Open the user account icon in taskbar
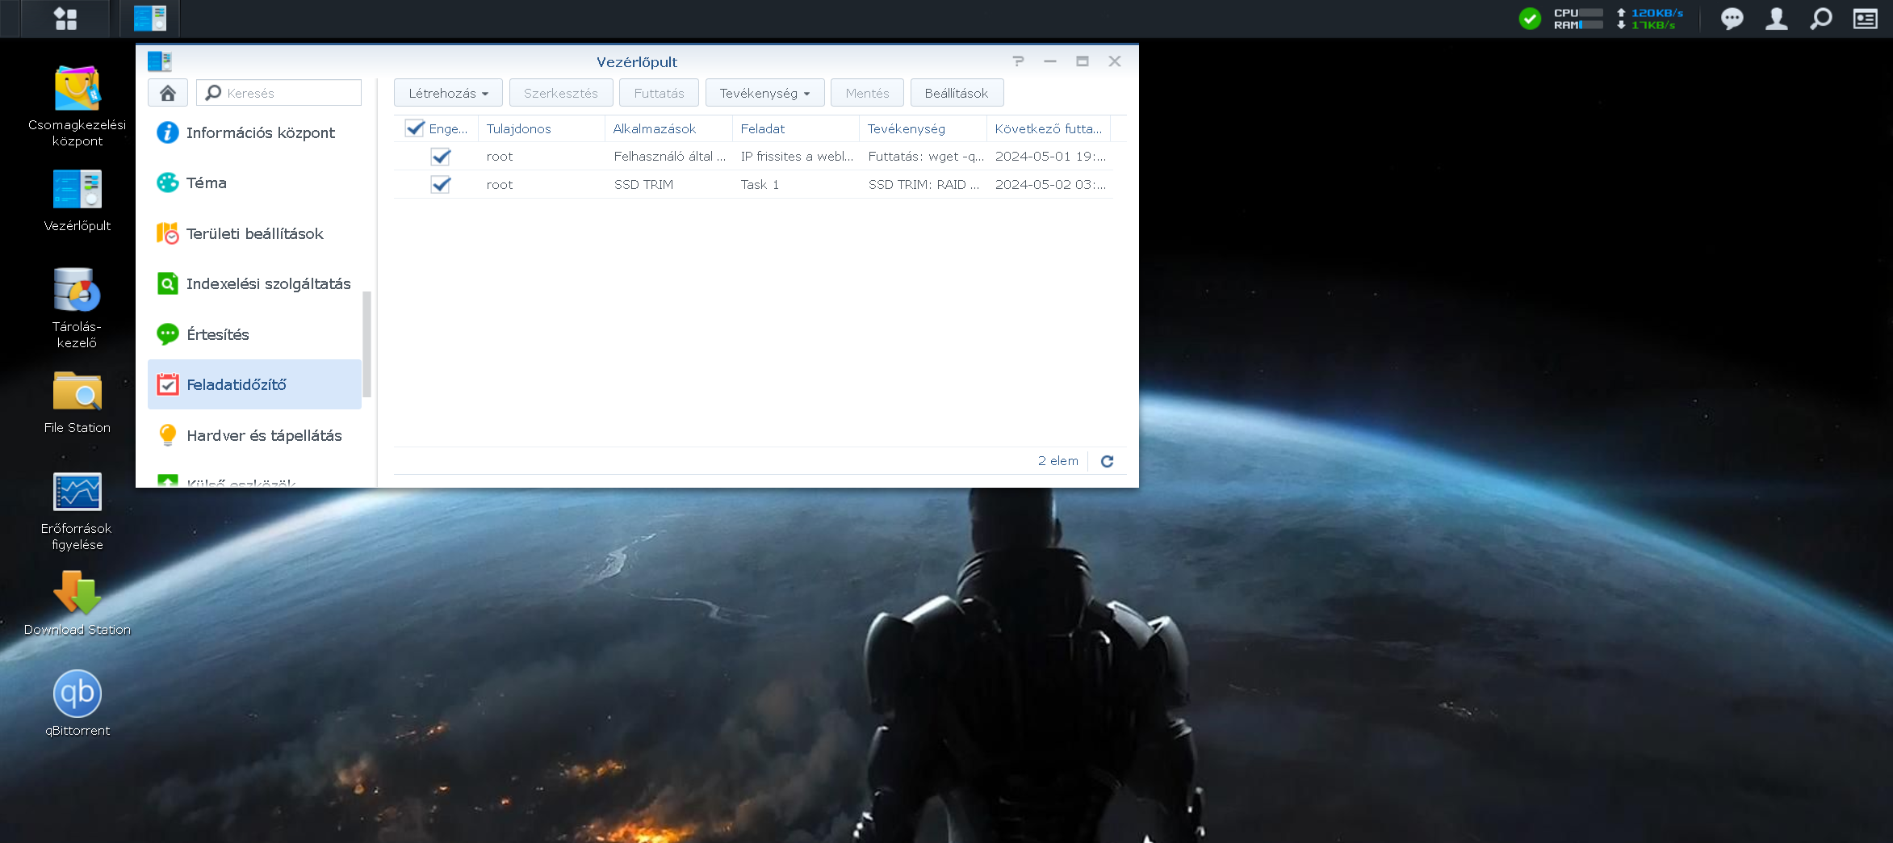 click(x=1776, y=19)
